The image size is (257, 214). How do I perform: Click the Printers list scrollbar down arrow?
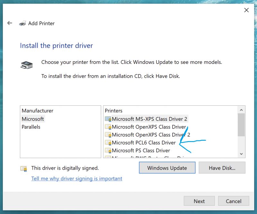pos(241,154)
